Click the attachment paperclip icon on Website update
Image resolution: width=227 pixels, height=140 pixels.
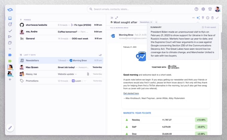[88, 74]
